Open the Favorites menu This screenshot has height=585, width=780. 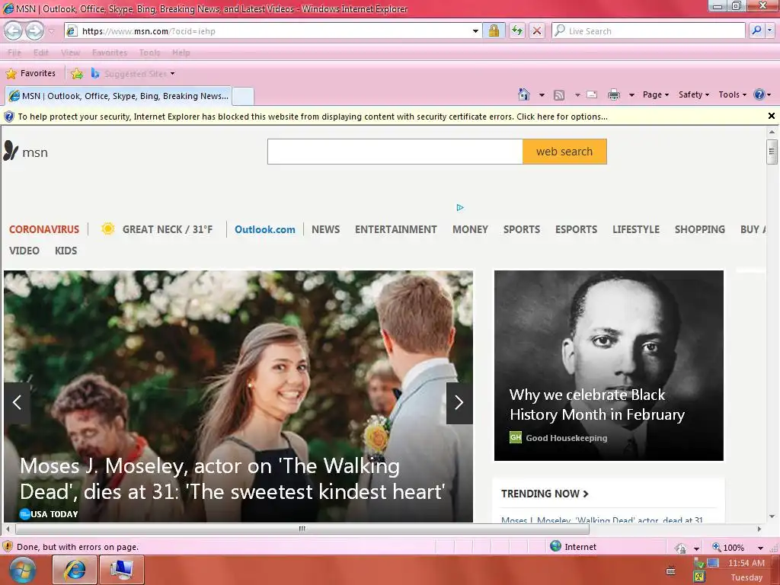click(110, 53)
